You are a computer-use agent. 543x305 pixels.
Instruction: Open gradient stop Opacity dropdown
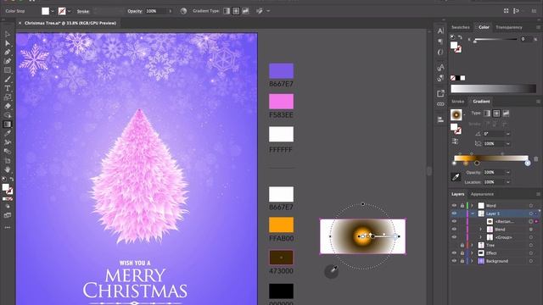(x=507, y=172)
